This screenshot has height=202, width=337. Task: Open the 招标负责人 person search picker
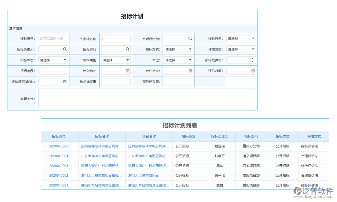click(x=64, y=49)
